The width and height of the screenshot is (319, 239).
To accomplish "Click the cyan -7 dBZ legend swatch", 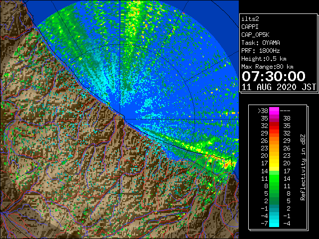I will (274, 224).
